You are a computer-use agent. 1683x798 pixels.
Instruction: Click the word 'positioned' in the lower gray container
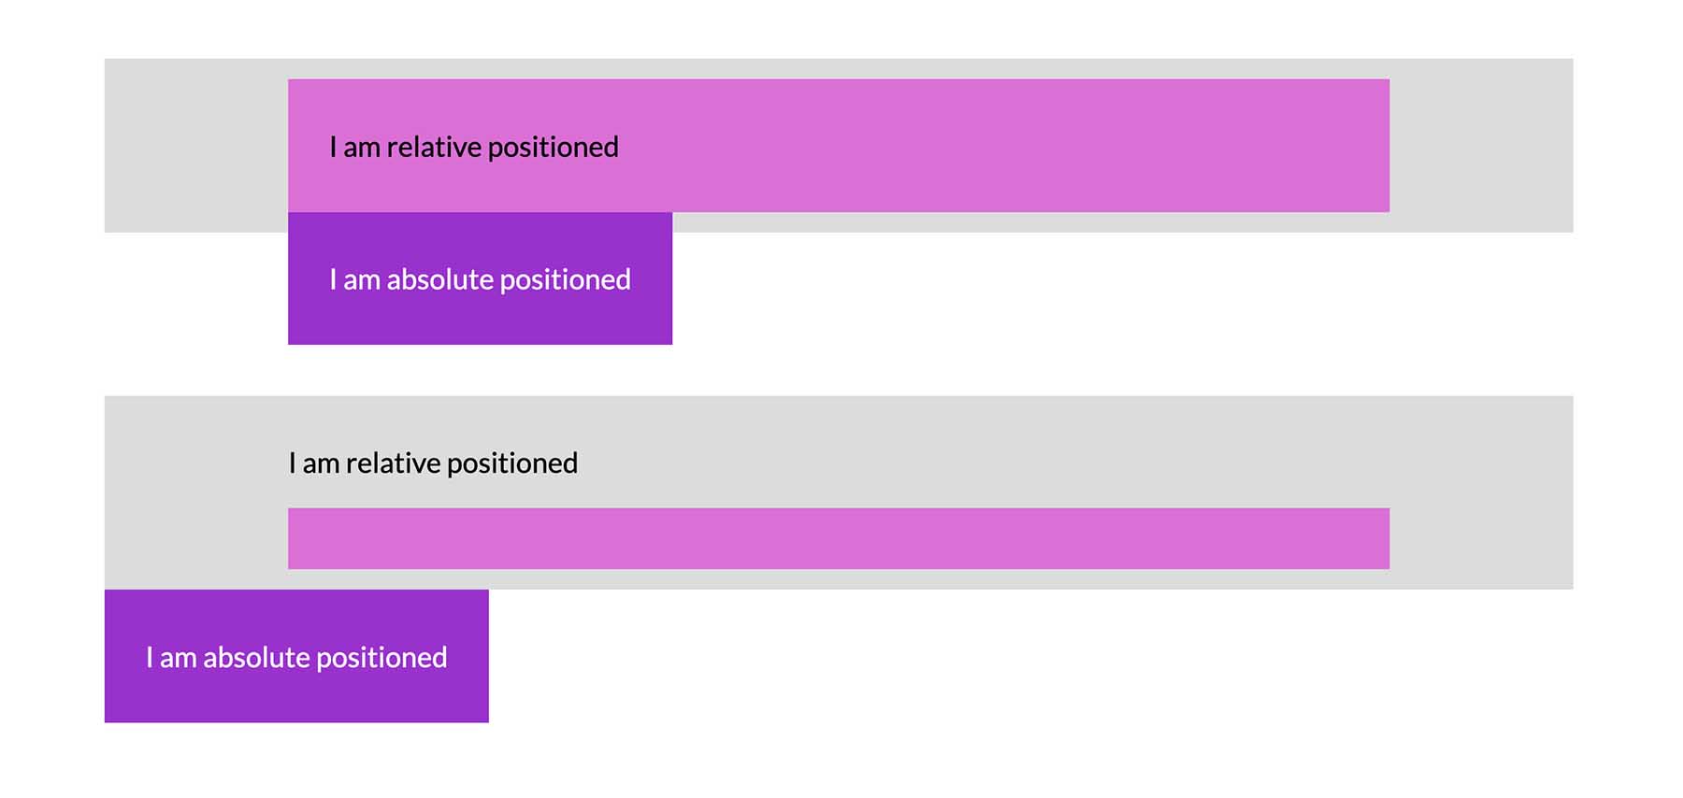[511, 464]
